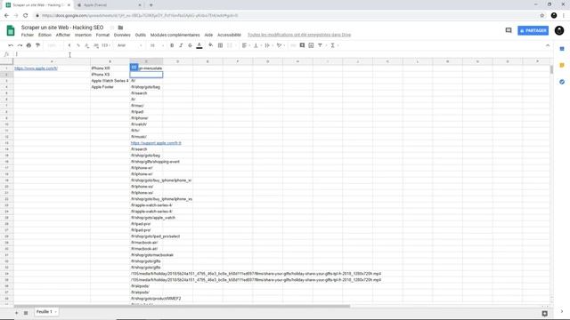This screenshot has width=570, height=320.
Task: Select the Feuille 1 sheet tab
Action: click(x=46, y=312)
